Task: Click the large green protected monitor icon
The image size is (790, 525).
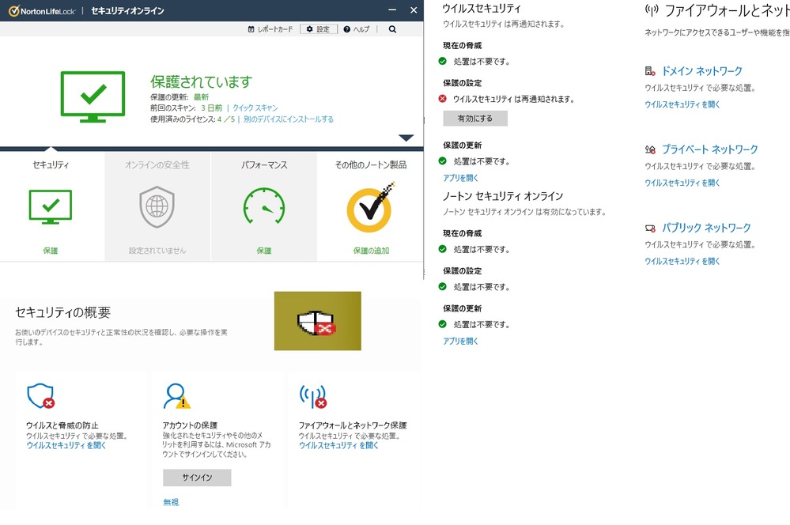Action: tap(93, 96)
